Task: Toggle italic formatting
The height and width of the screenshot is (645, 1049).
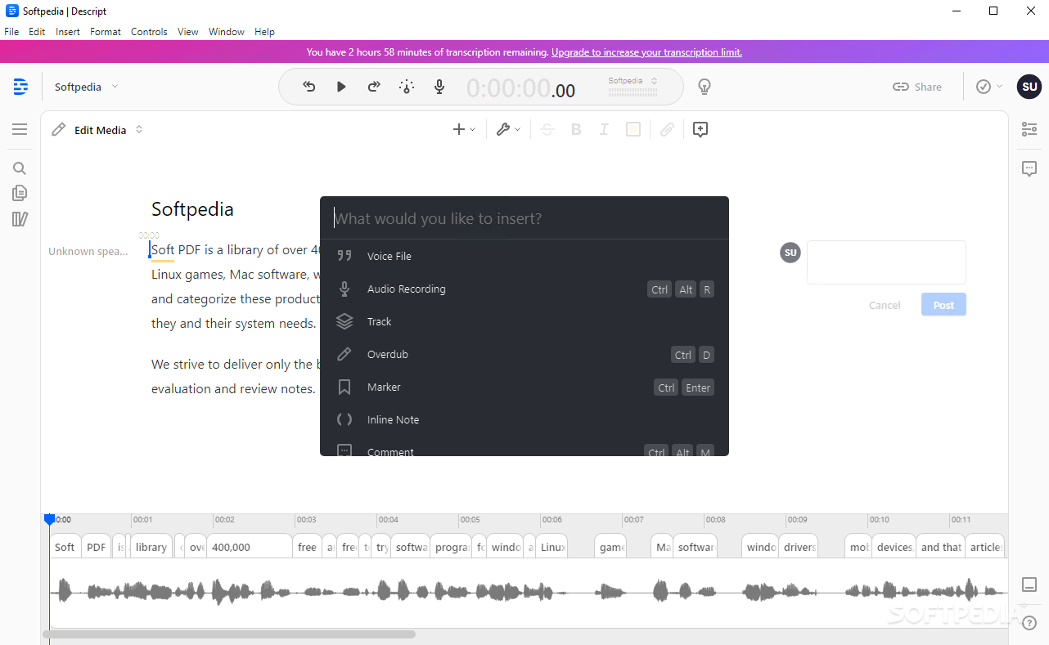Action: pos(604,129)
